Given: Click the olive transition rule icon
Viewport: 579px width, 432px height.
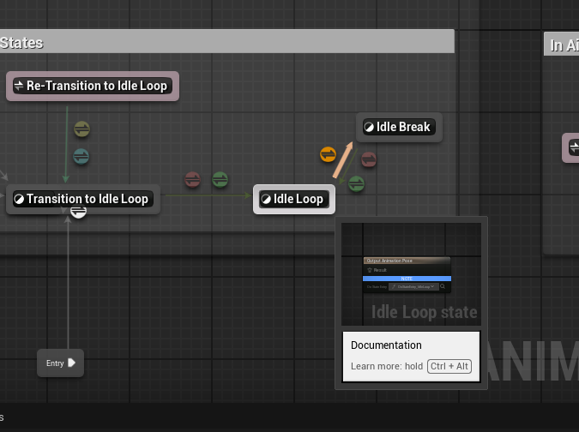Looking at the screenshot, I should [x=81, y=129].
